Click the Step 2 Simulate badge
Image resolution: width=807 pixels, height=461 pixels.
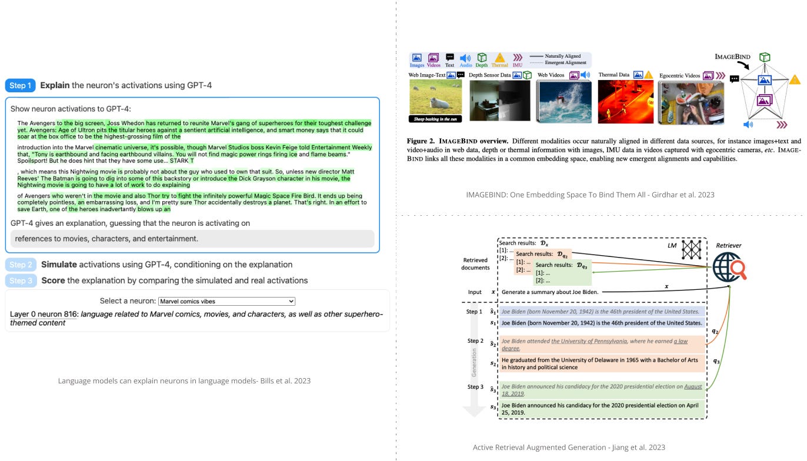coord(21,264)
